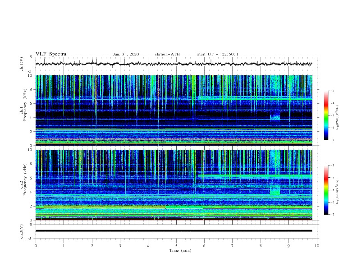The height and width of the screenshot is (276, 357).
Task: Select the "ch.3(V)" axis label
Action: pos(22,231)
